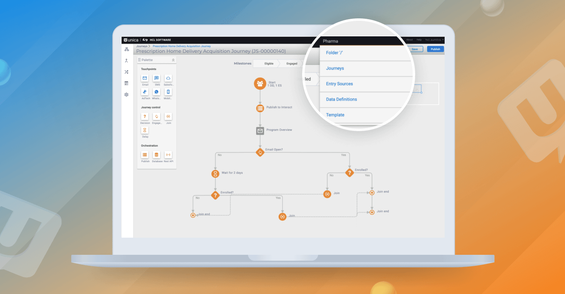Select the Delay hourglass icon
The height and width of the screenshot is (294, 565).
coord(145,130)
